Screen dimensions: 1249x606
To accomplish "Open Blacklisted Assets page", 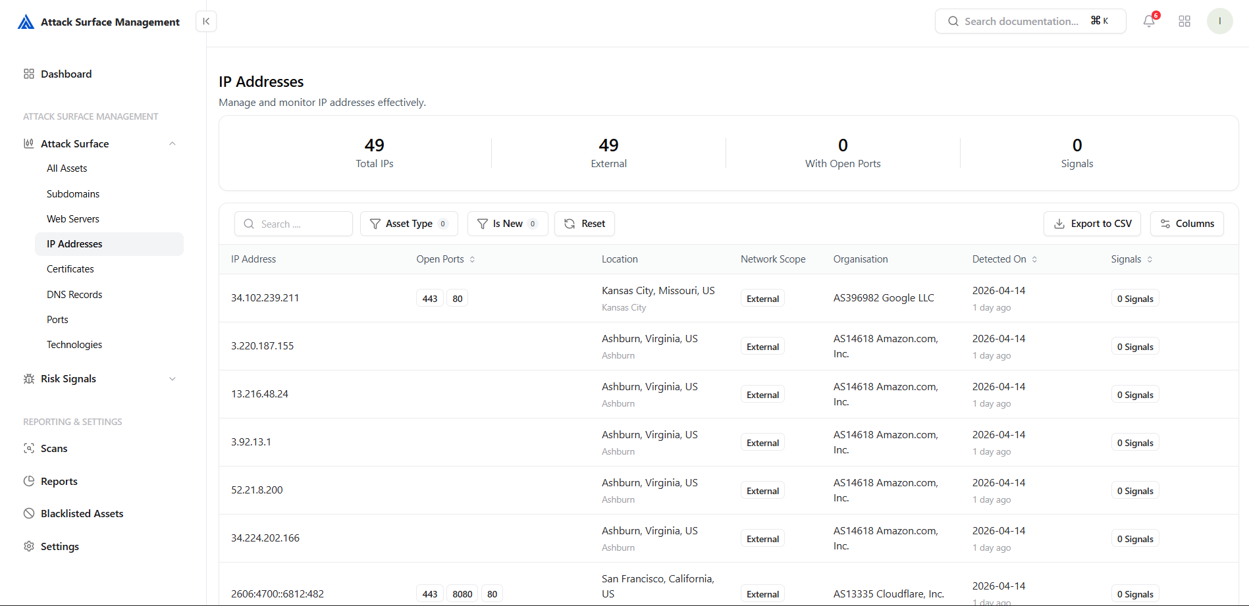I will pos(82,513).
